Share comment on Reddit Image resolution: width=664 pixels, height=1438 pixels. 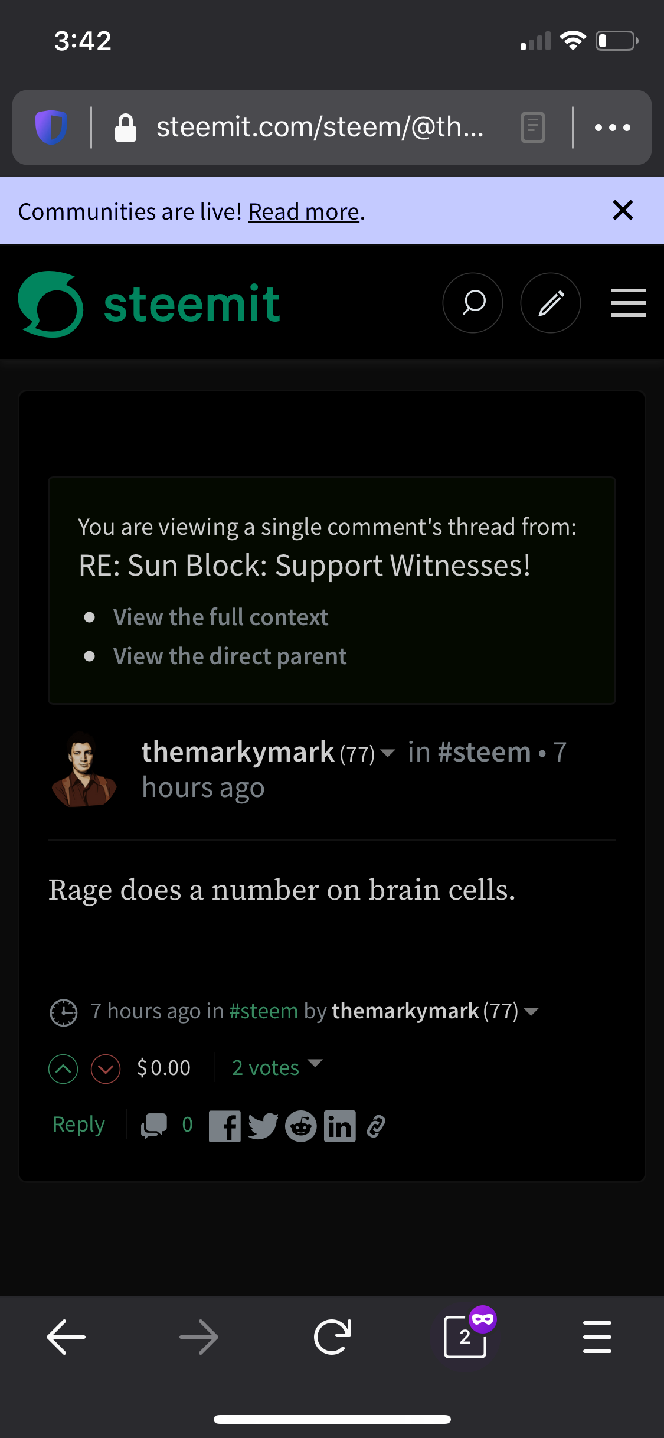pyautogui.click(x=301, y=1126)
